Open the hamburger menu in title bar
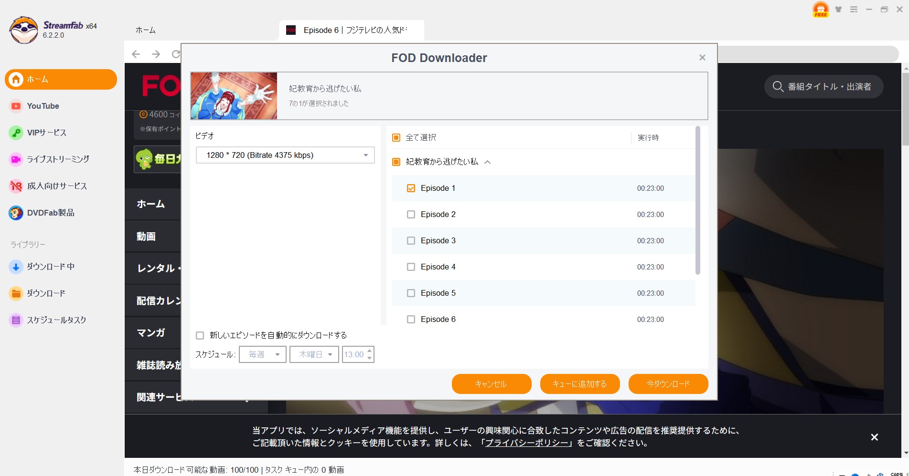 coord(854,9)
